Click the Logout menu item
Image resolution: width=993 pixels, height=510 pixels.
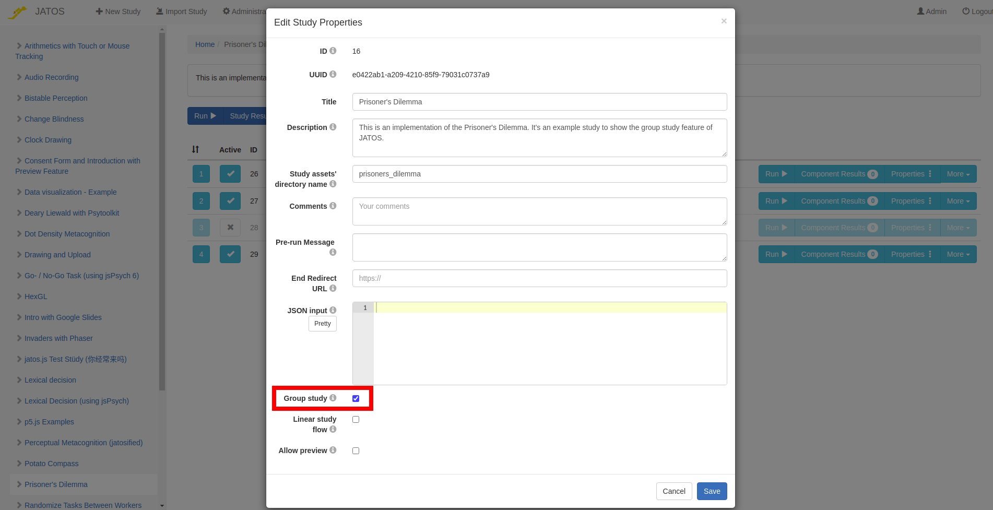[x=977, y=11]
